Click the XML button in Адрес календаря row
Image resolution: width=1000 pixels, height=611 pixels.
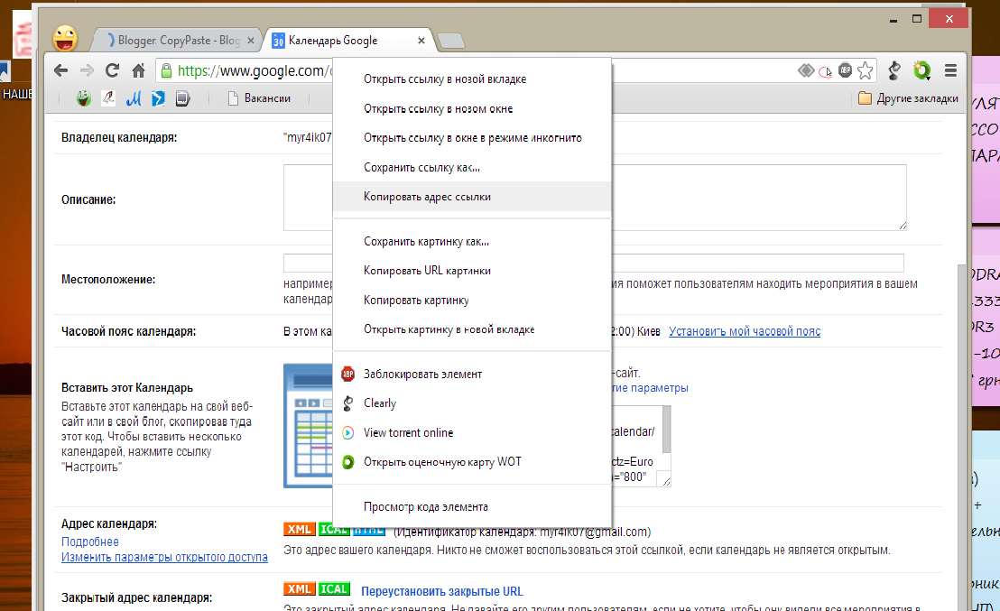point(299,530)
